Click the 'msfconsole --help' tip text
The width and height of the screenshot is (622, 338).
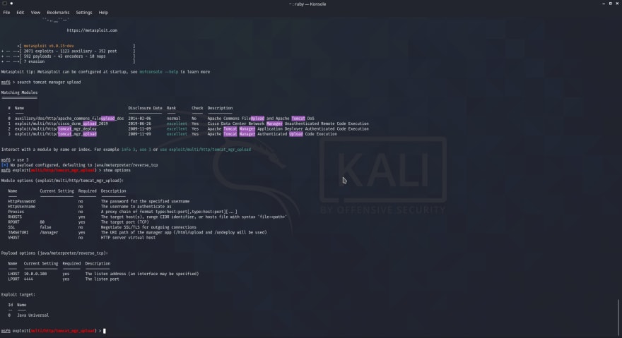158,72
